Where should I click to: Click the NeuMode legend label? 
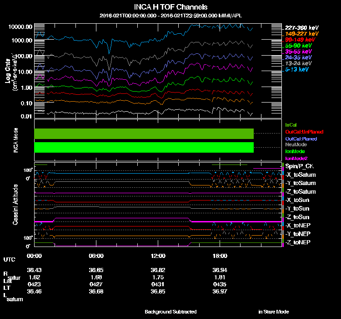pos(295,144)
